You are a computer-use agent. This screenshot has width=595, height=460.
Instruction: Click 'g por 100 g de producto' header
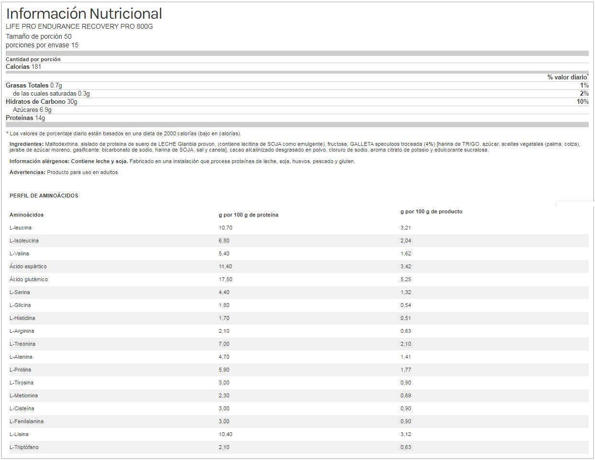tap(431, 211)
